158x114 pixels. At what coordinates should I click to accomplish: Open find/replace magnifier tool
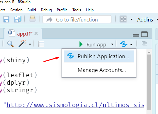[11, 44]
